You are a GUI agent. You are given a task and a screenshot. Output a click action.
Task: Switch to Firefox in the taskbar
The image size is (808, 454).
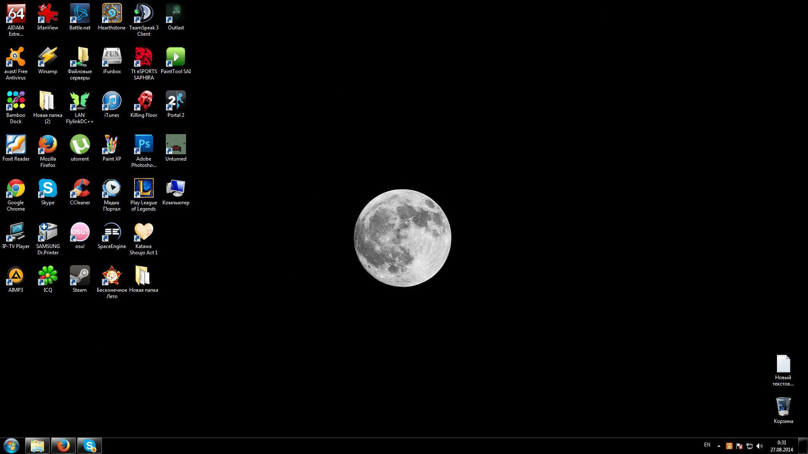tap(64, 446)
